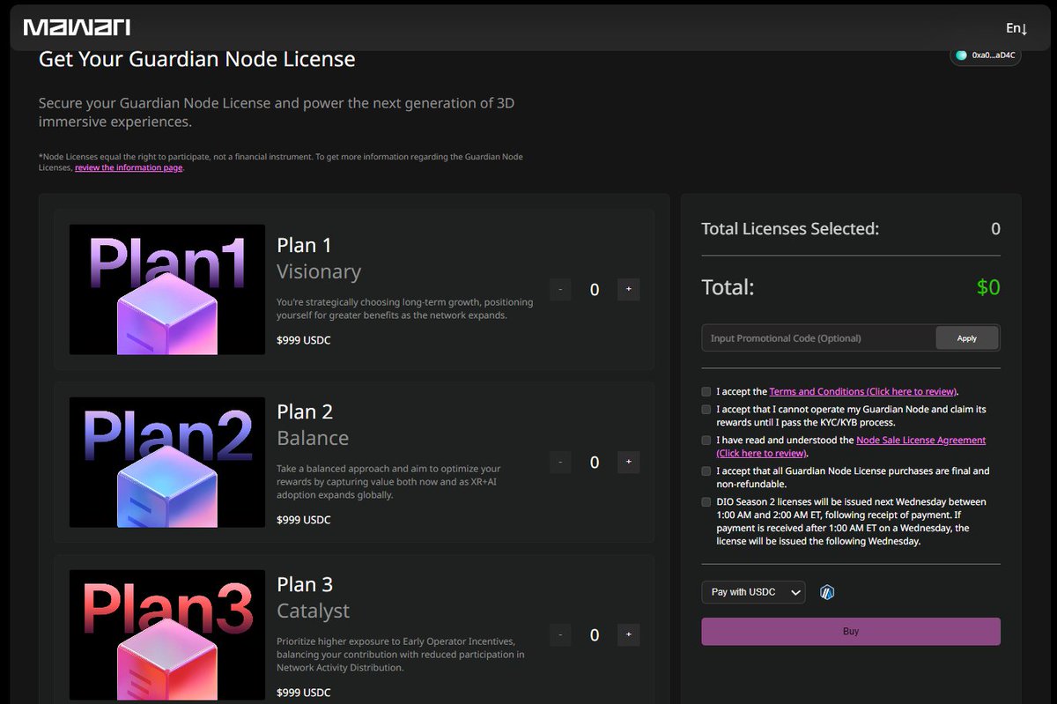Image resolution: width=1057 pixels, height=704 pixels.
Task: Click the Mawari logo
Action: (x=77, y=27)
